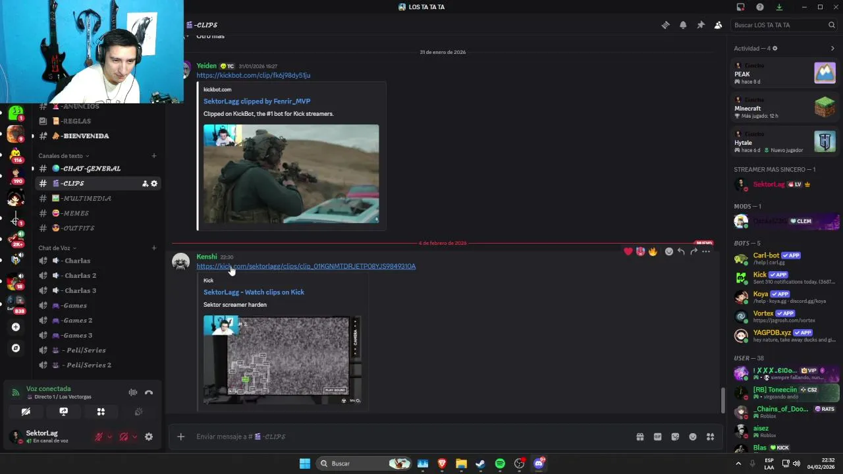
Task: Share your screen button
Action: [x=63, y=411]
